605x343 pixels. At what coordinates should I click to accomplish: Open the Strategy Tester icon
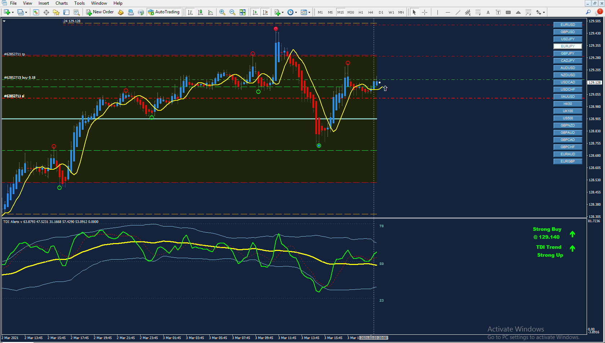pos(76,12)
